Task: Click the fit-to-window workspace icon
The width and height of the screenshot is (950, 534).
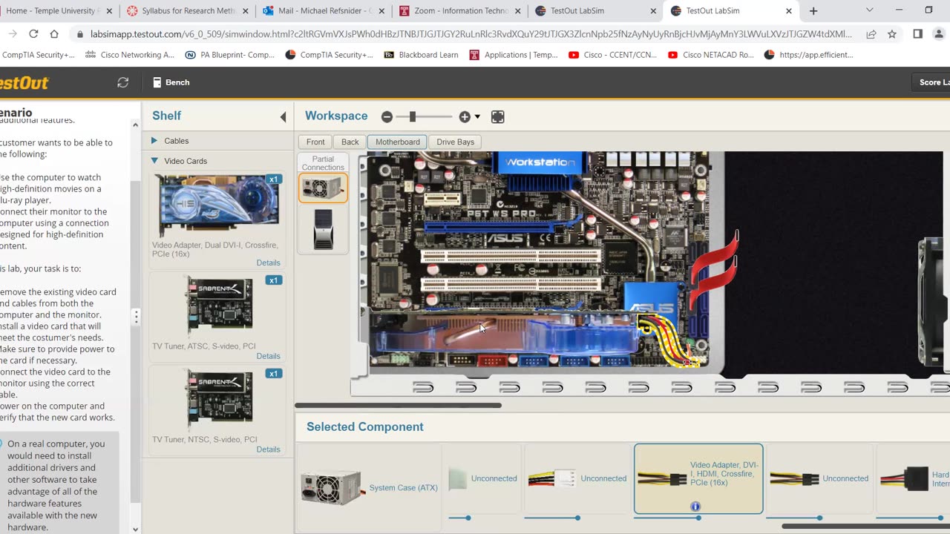Action: click(x=498, y=116)
